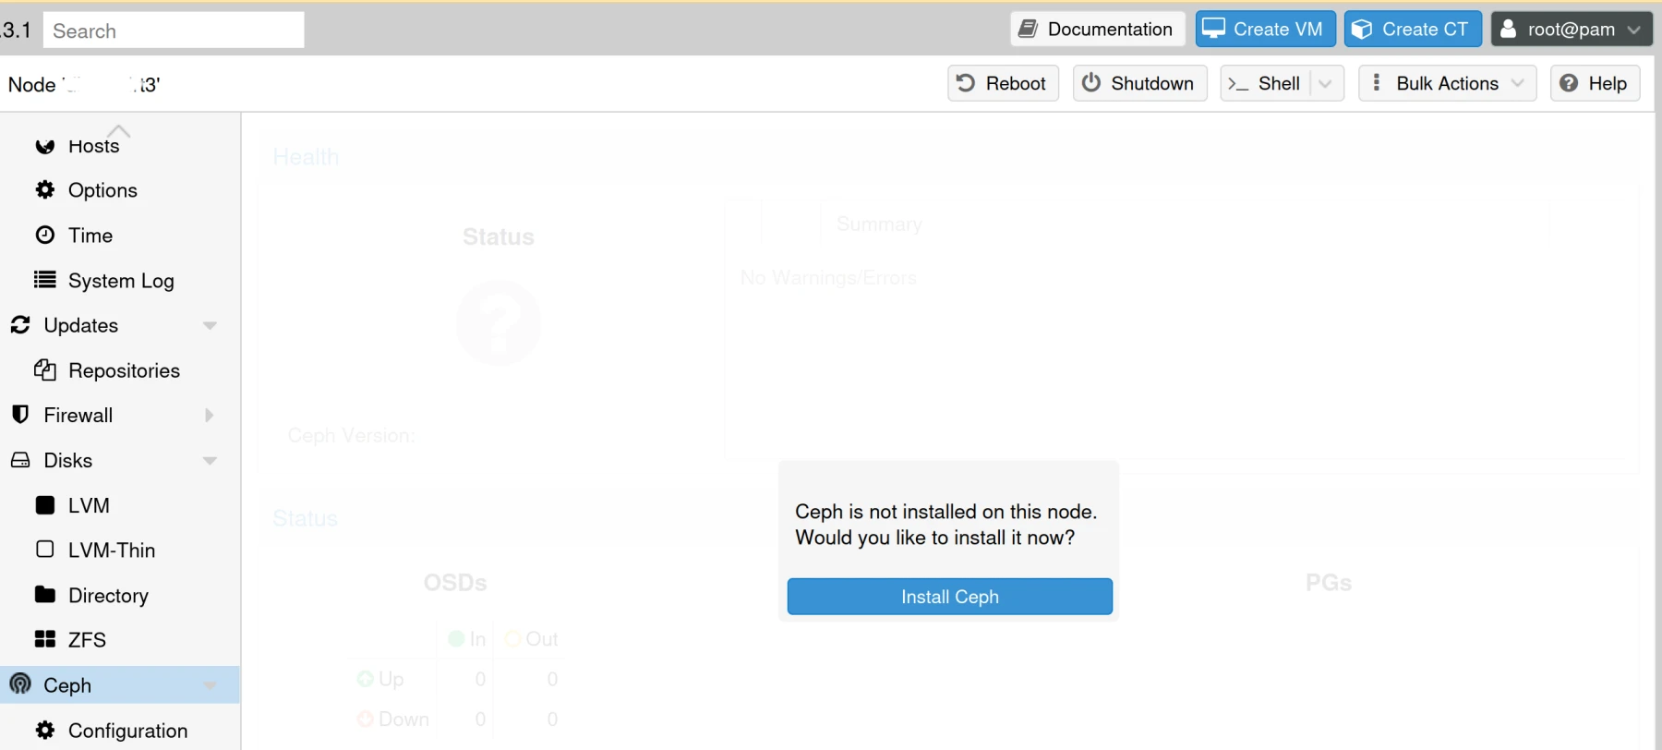This screenshot has height=750, width=1662.
Task: Click the Install Ceph button
Action: 949,596
